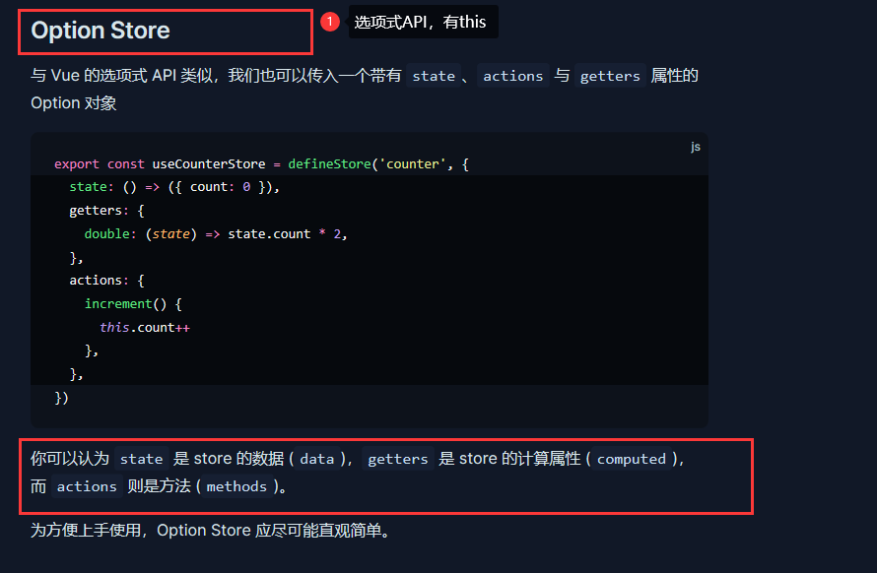Select the inline getters code tag
The width and height of the screenshot is (877, 573).
[609, 76]
